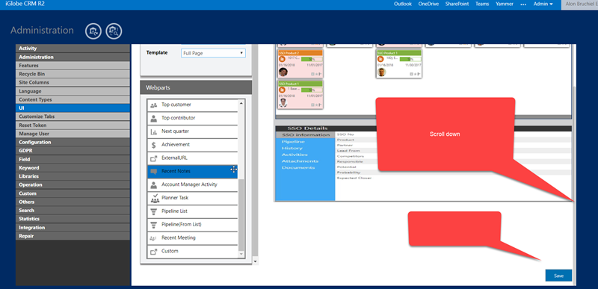Click the Planner Task icon
598x289 pixels.
[155, 198]
